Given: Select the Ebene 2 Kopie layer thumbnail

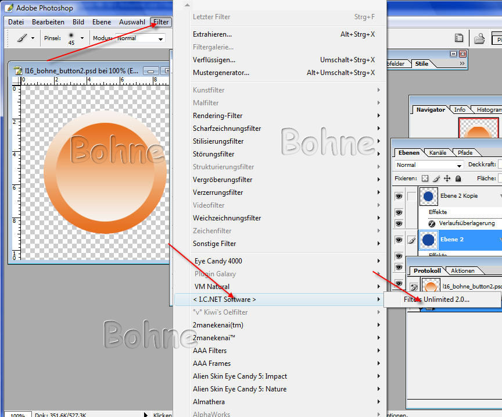Looking at the screenshot, I should (x=428, y=197).
